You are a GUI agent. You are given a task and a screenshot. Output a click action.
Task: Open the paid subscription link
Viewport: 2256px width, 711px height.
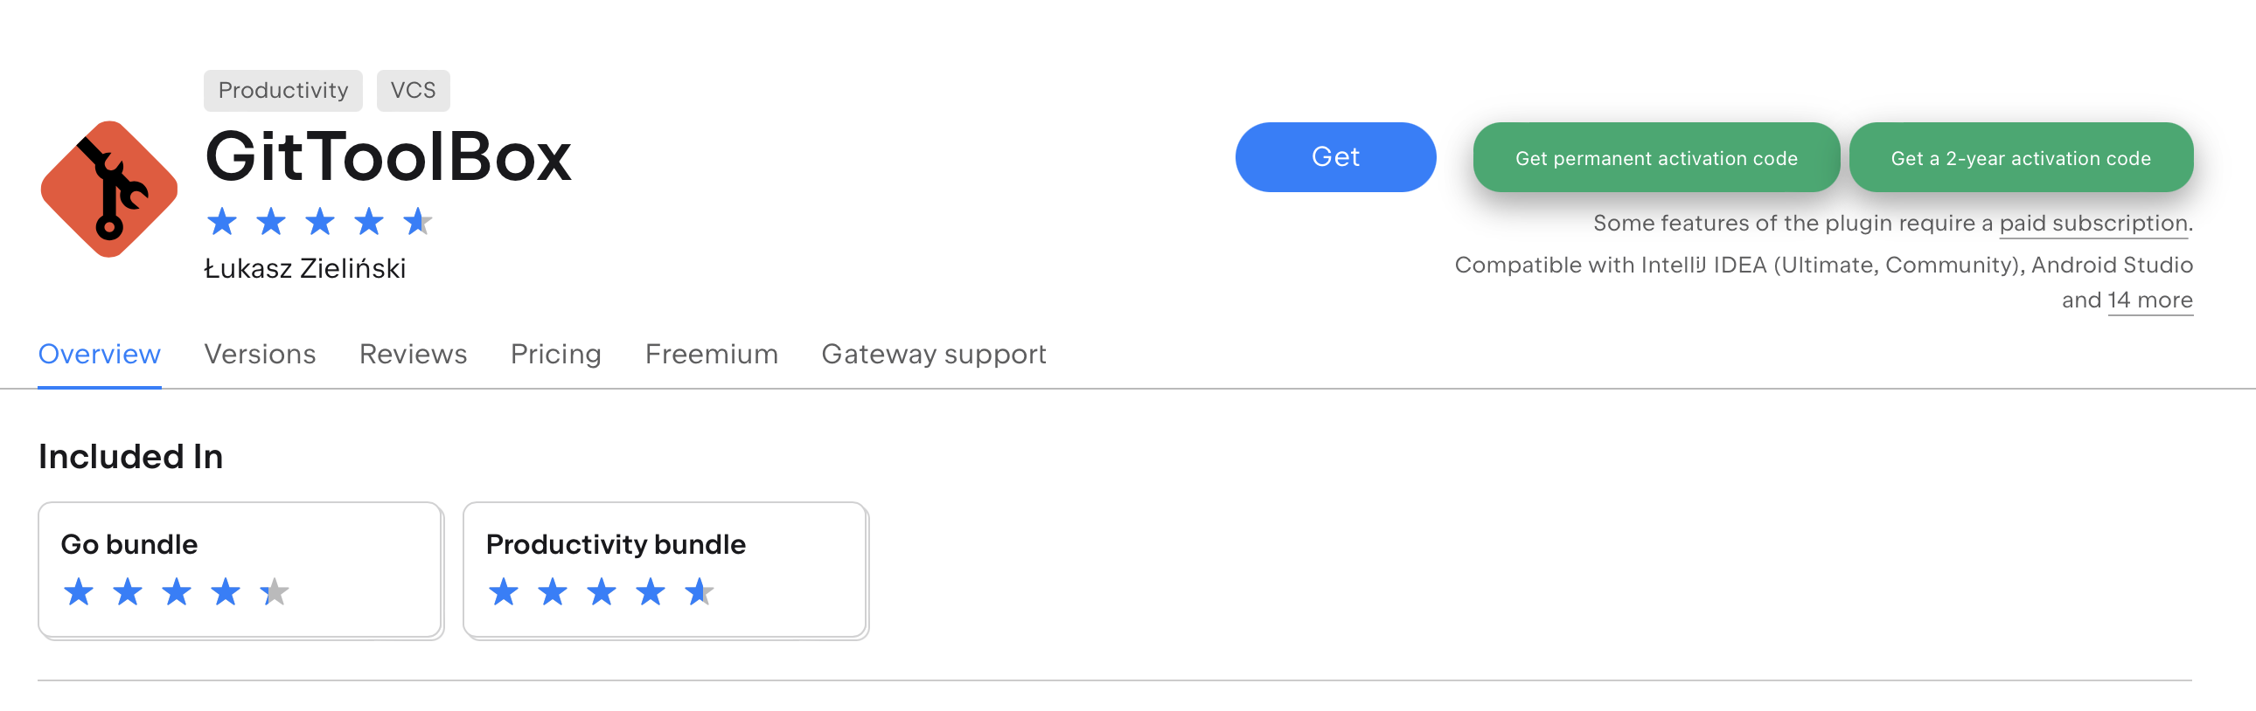tap(2093, 224)
